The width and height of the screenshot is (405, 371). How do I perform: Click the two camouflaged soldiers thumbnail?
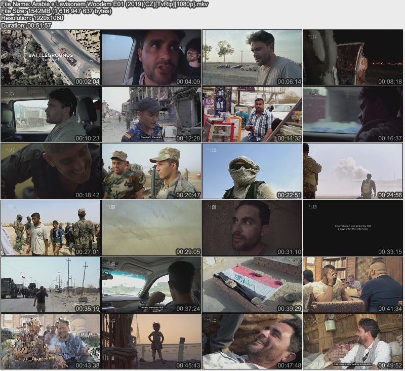click(x=151, y=171)
